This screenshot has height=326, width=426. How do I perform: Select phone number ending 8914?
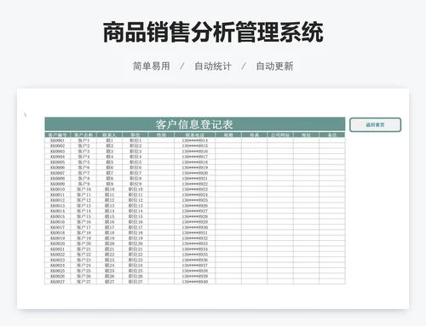click(x=195, y=140)
